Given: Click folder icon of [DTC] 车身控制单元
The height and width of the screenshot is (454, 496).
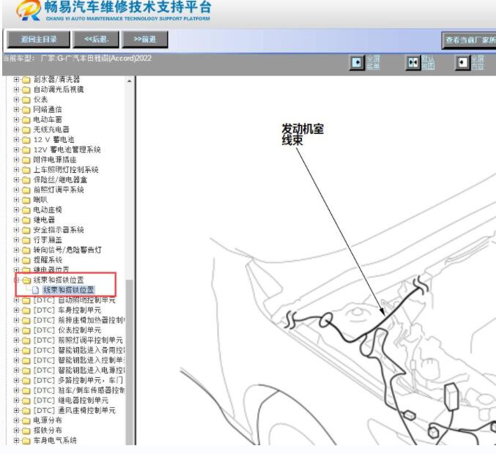Looking at the screenshot, I should tap(26, 310).
